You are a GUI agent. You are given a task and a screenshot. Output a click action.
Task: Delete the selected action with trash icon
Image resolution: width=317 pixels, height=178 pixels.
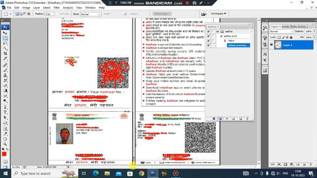point(247,119)
